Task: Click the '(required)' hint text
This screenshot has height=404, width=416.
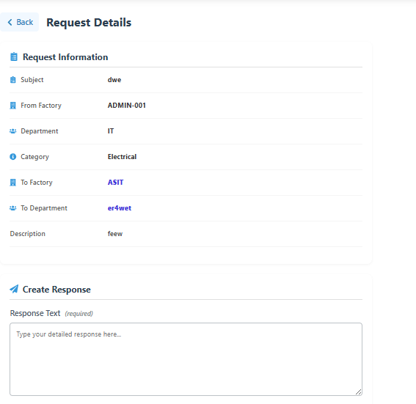Action: coord(79,314)
